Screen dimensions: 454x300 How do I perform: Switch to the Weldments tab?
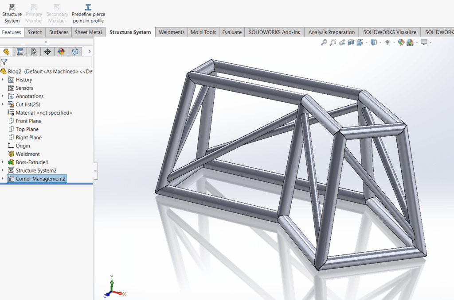(x=171, y=32)
